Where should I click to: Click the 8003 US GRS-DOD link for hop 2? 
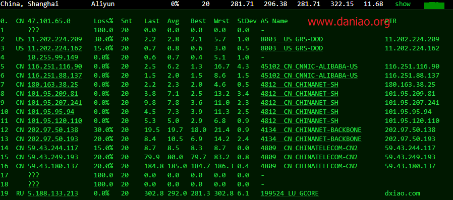click(x=292, y=39)
